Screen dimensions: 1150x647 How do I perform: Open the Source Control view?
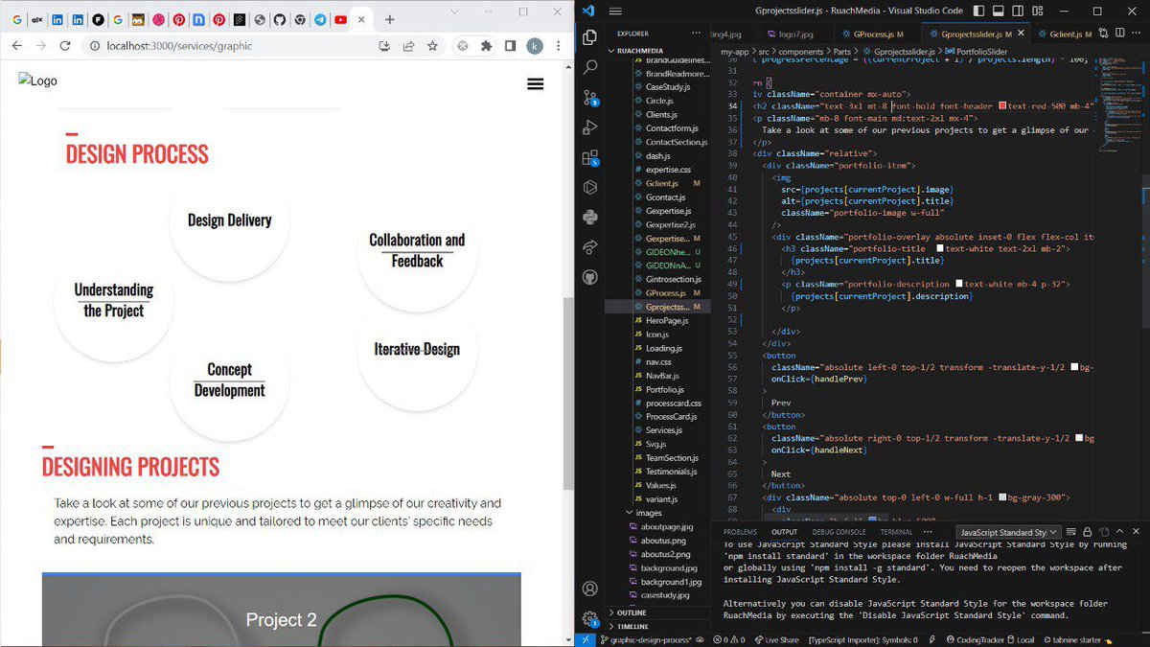point(588,99)
